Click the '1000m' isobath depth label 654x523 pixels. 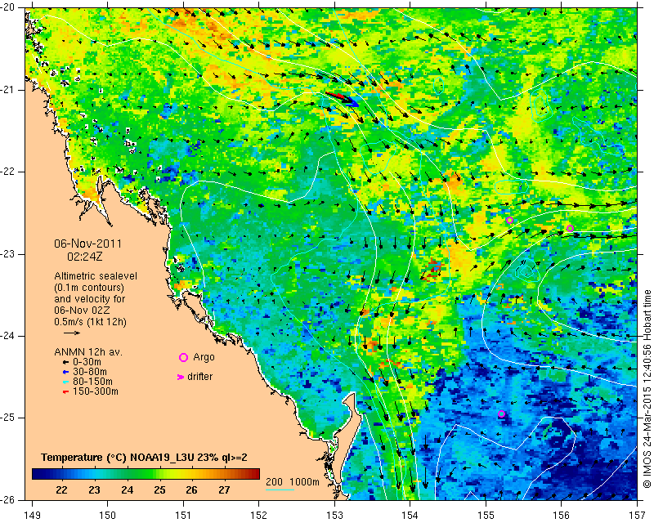(x=304, y=482)
